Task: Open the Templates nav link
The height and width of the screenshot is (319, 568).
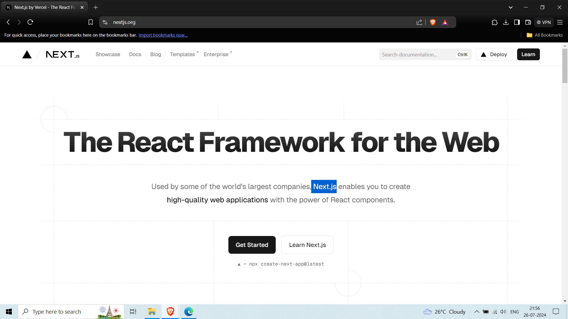Action: [184, 54]
